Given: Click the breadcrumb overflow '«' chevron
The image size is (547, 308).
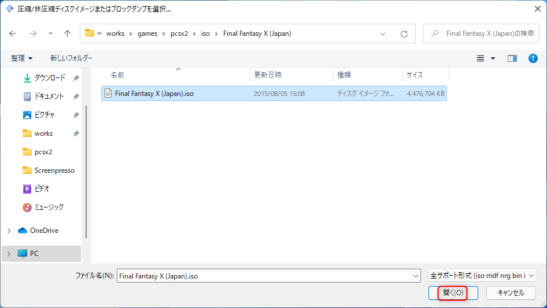Looking at the screenshot, I should coord(99,34).
